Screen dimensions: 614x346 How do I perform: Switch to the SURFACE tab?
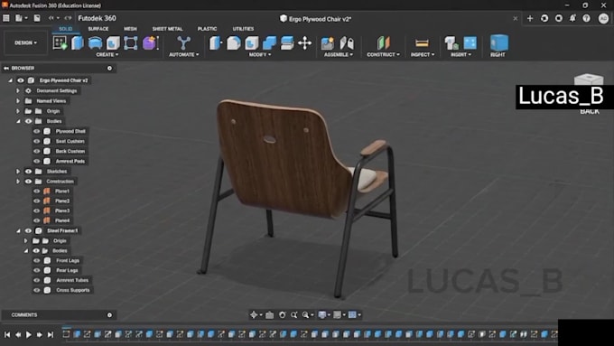click(98, 29)
